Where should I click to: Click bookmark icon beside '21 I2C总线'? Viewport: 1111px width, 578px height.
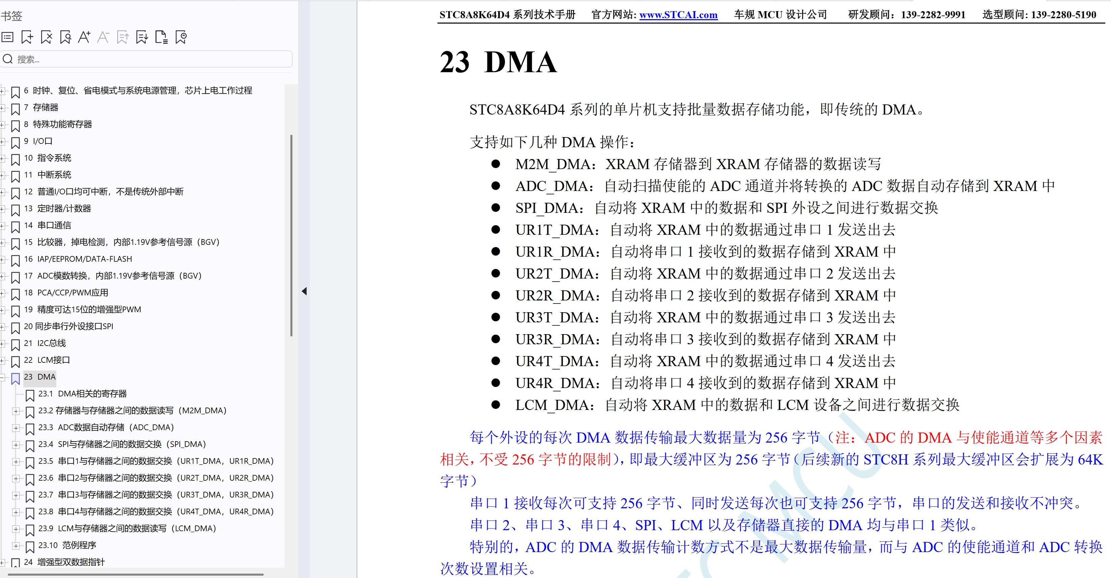(16, 344)
